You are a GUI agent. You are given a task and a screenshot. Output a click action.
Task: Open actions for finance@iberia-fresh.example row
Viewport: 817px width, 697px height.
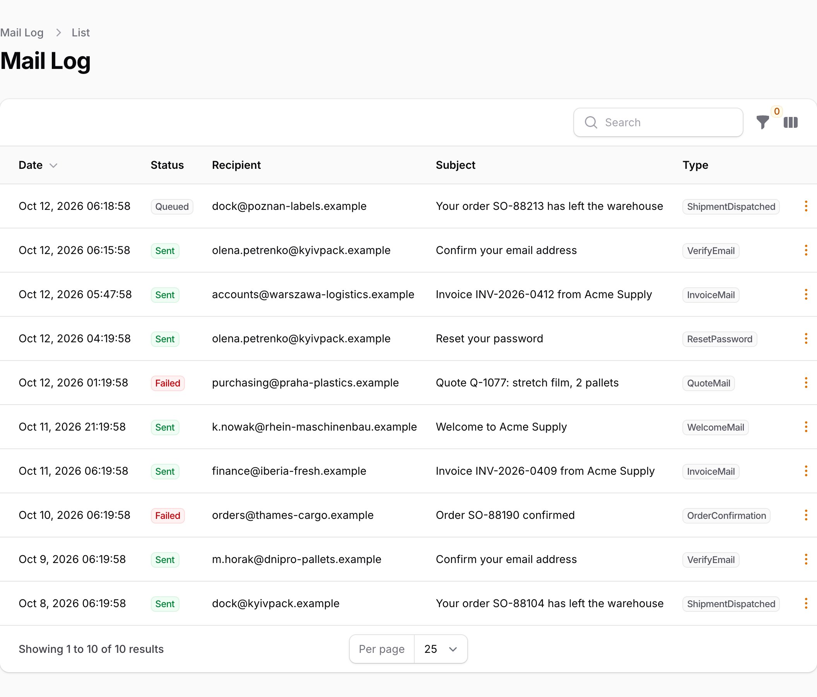point(805,471)
